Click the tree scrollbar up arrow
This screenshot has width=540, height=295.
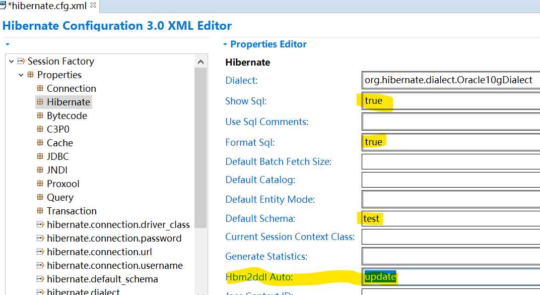(201, 62)
